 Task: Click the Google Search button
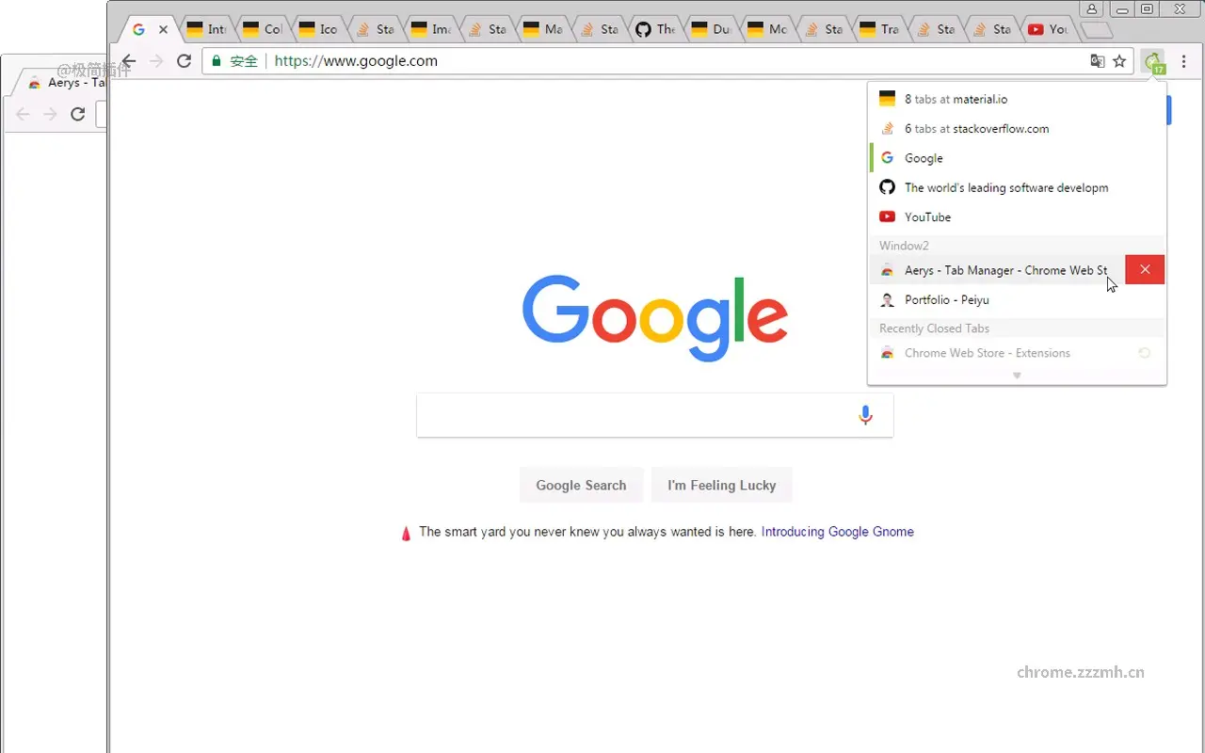581,486
